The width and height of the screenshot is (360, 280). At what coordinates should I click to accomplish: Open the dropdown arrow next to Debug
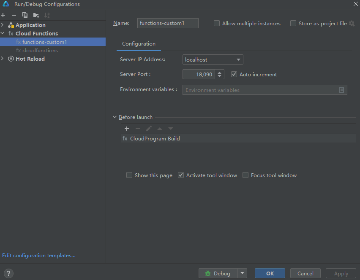242,273
